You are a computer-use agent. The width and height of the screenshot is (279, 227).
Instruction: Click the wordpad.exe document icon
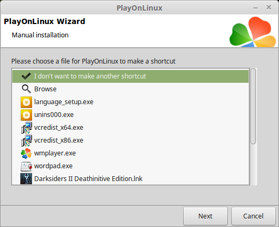[26, 166]
